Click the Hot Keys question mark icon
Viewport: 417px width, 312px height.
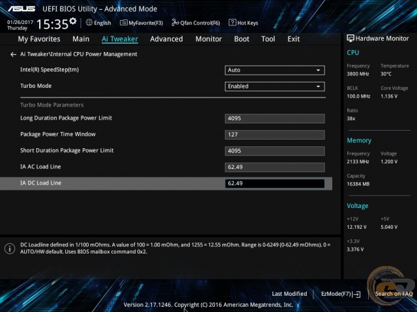click(232, 23)
